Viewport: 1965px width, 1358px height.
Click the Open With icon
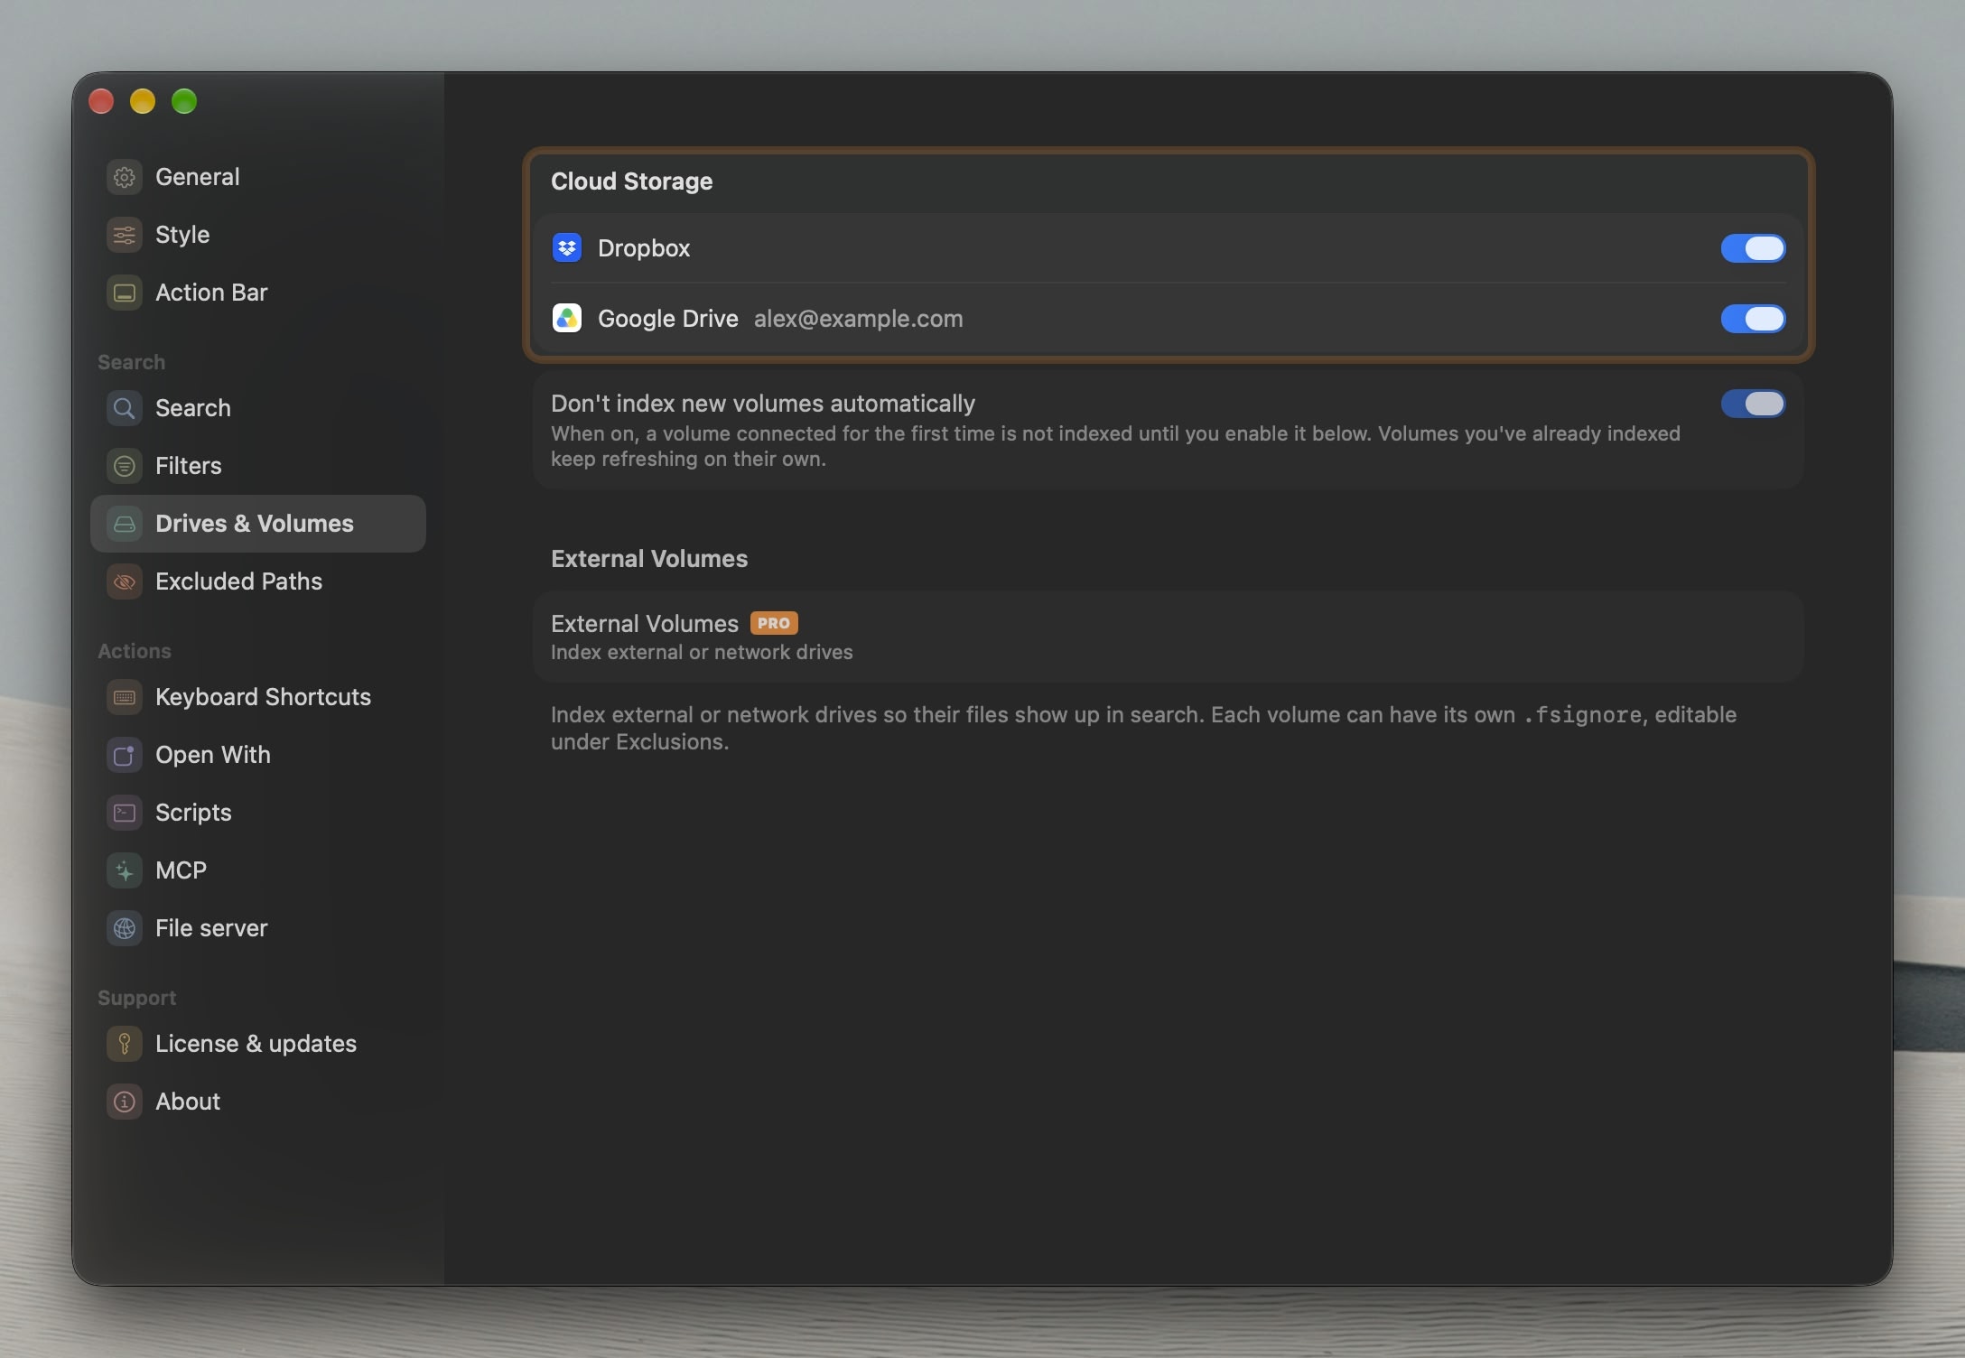click(x=125, y=755)
